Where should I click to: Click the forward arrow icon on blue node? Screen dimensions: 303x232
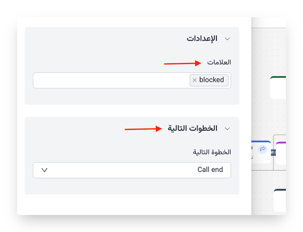[x=263, y=149]
